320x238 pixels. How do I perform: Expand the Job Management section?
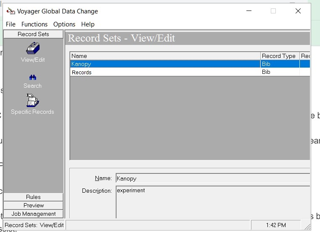[x=33, y=214]
